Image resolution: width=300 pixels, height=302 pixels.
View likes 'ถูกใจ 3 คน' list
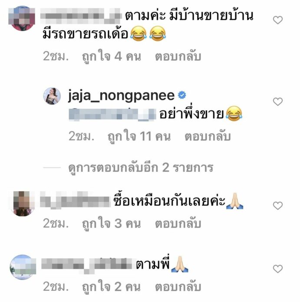click(x=112, y=223)
